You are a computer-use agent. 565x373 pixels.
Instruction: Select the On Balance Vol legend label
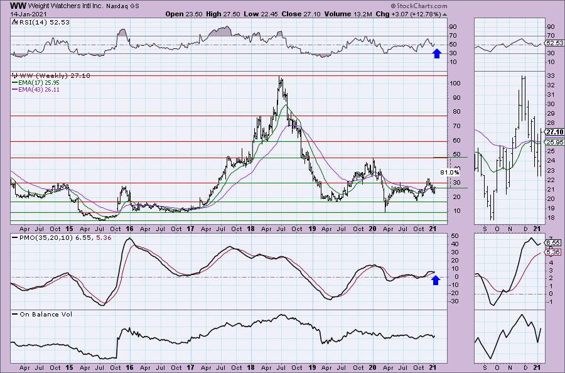[46, 314]
